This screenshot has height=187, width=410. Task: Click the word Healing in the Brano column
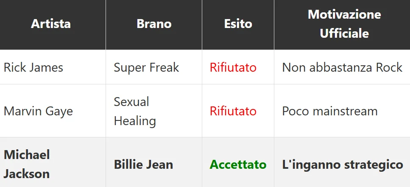[134, 121]
